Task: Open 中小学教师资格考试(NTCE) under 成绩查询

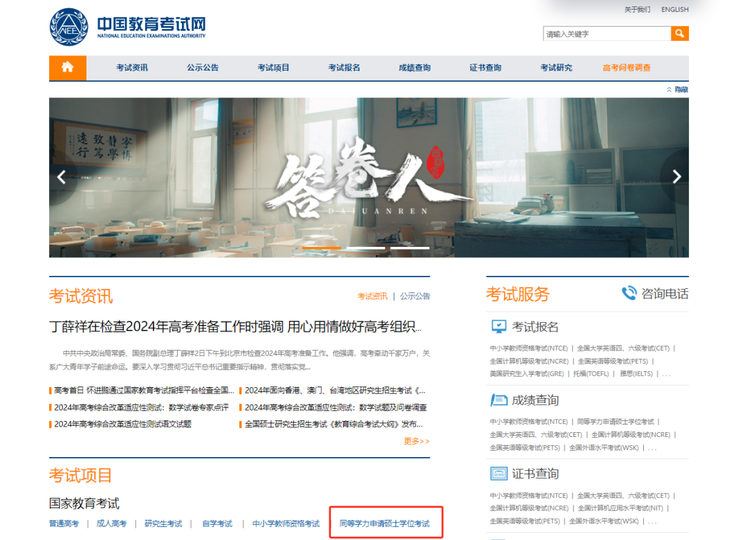Action: pyautogui.click(x=529, y=422)
